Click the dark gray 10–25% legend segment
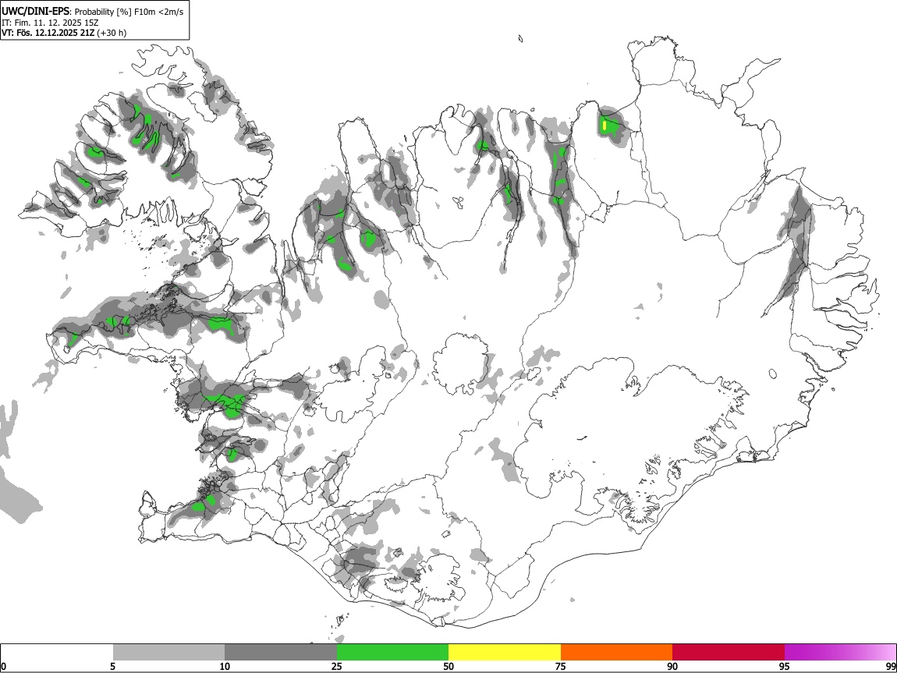Screen dimensions: 897x673 click(x=281, y=653)
